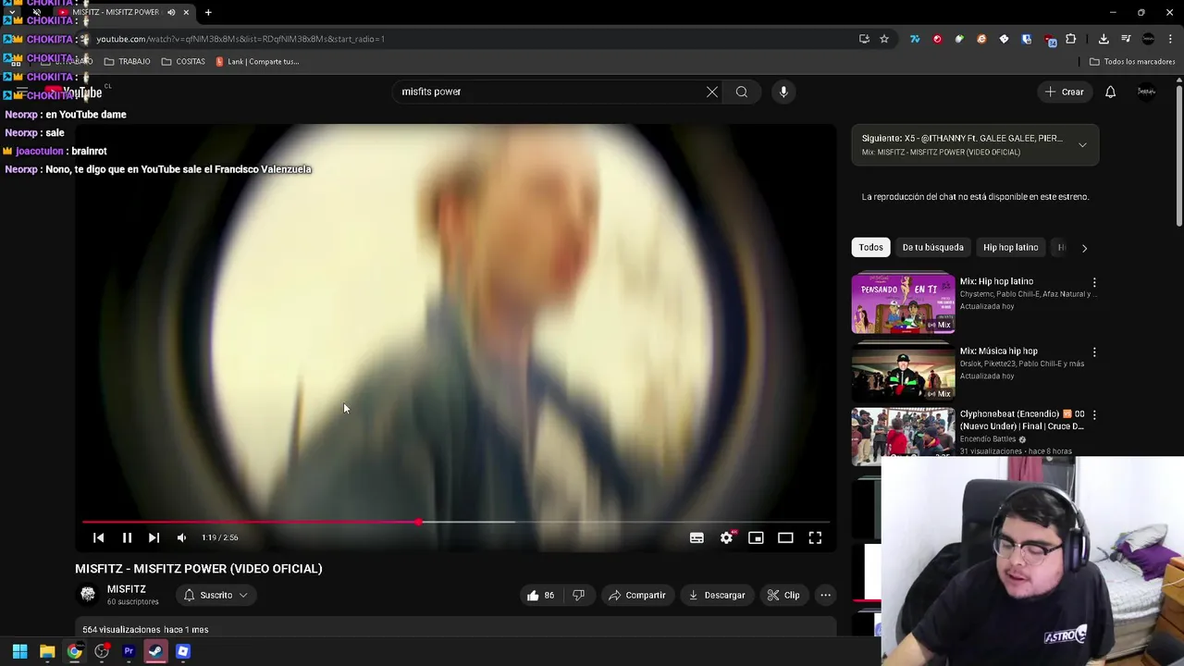Open the Chrome profile avatar
Screen dimensions: 1184x666
pos(1148,39)
